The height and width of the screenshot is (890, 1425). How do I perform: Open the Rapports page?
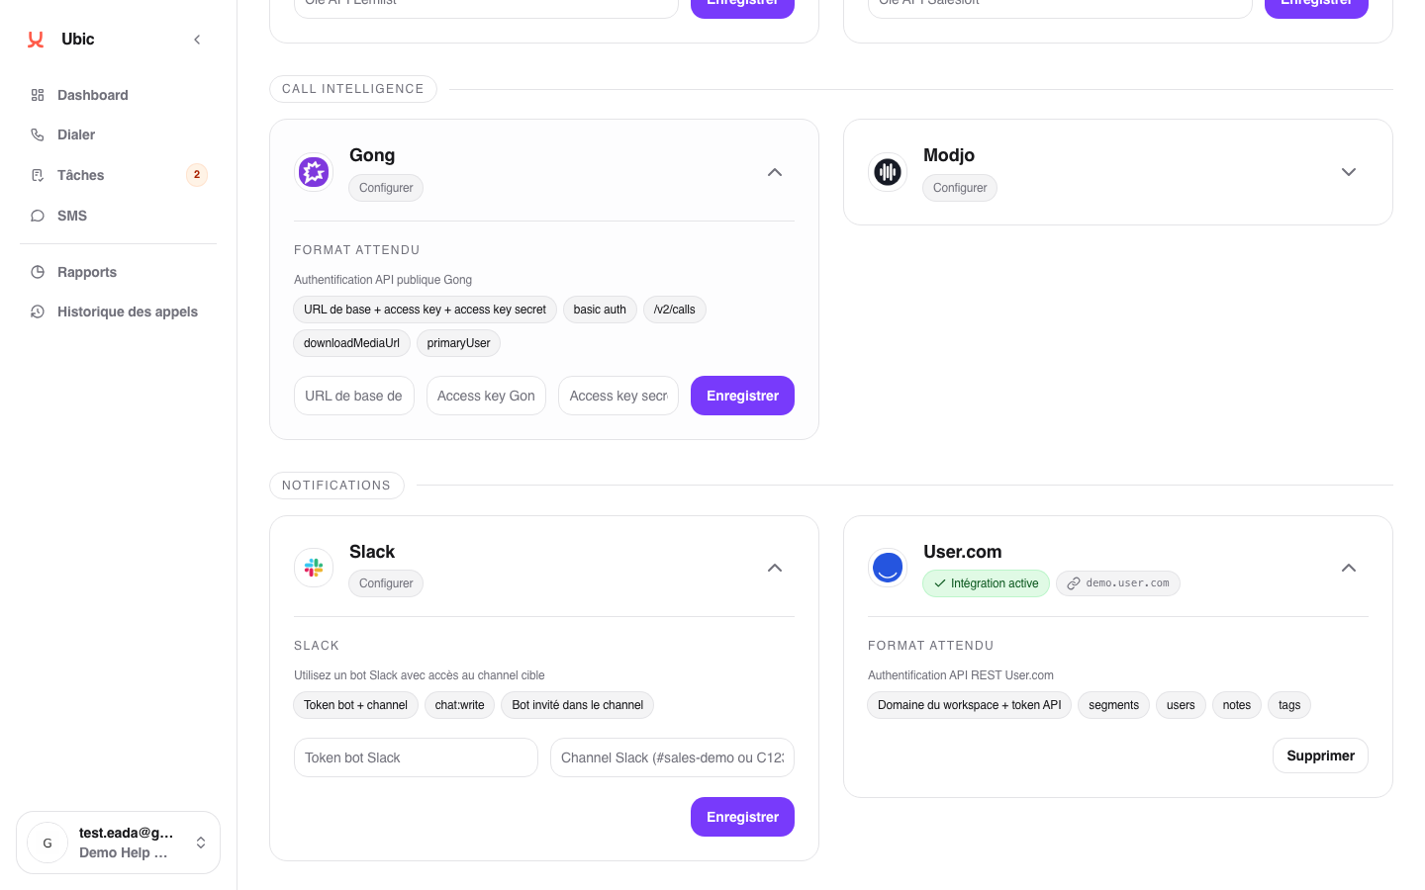(87, 272)
